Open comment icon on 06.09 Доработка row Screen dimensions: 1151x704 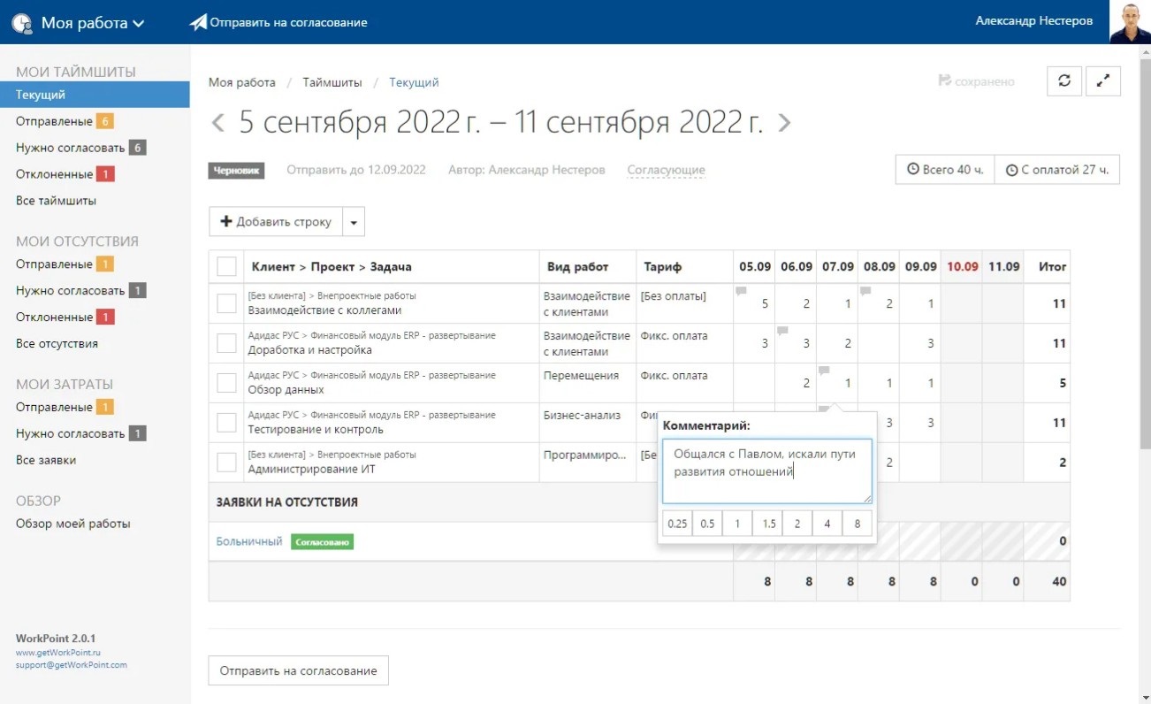(782, 331)
